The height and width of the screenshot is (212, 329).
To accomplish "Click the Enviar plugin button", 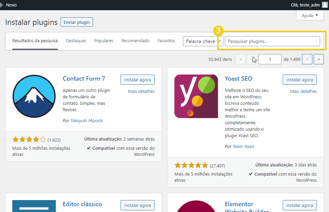I will (77, 22).
